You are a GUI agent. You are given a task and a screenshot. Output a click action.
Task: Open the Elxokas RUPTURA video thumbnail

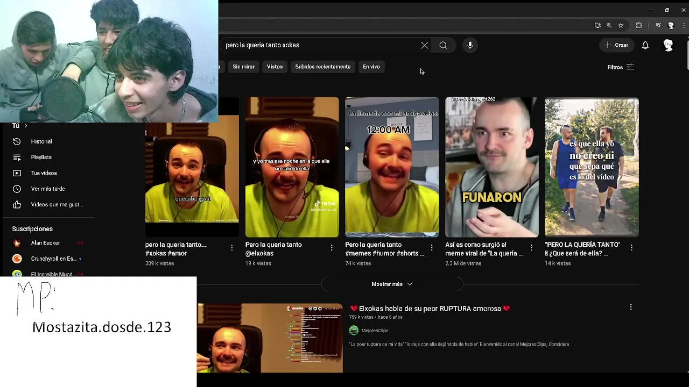tap(270, 338)
